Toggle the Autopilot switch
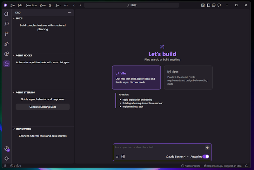 206,156
